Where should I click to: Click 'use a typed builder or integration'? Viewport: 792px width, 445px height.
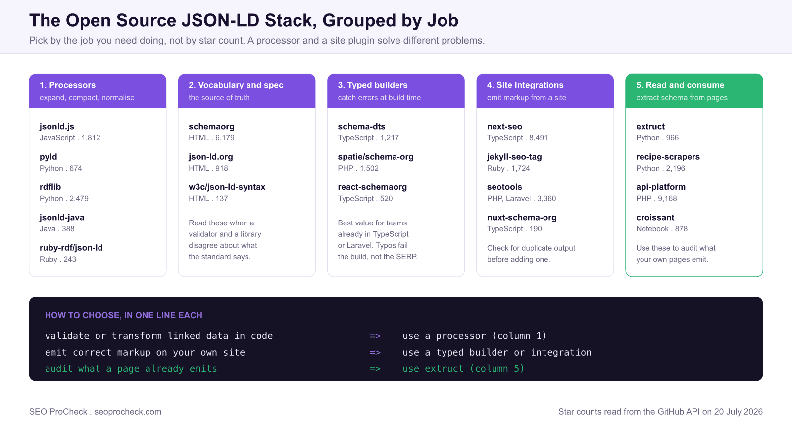[x=497, y=352]
